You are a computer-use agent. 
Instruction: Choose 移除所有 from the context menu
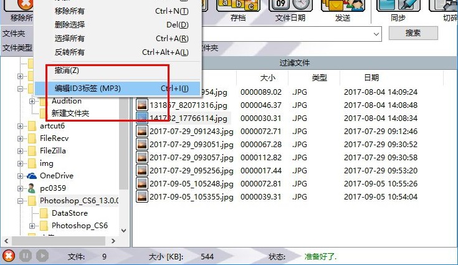(118, 11)
